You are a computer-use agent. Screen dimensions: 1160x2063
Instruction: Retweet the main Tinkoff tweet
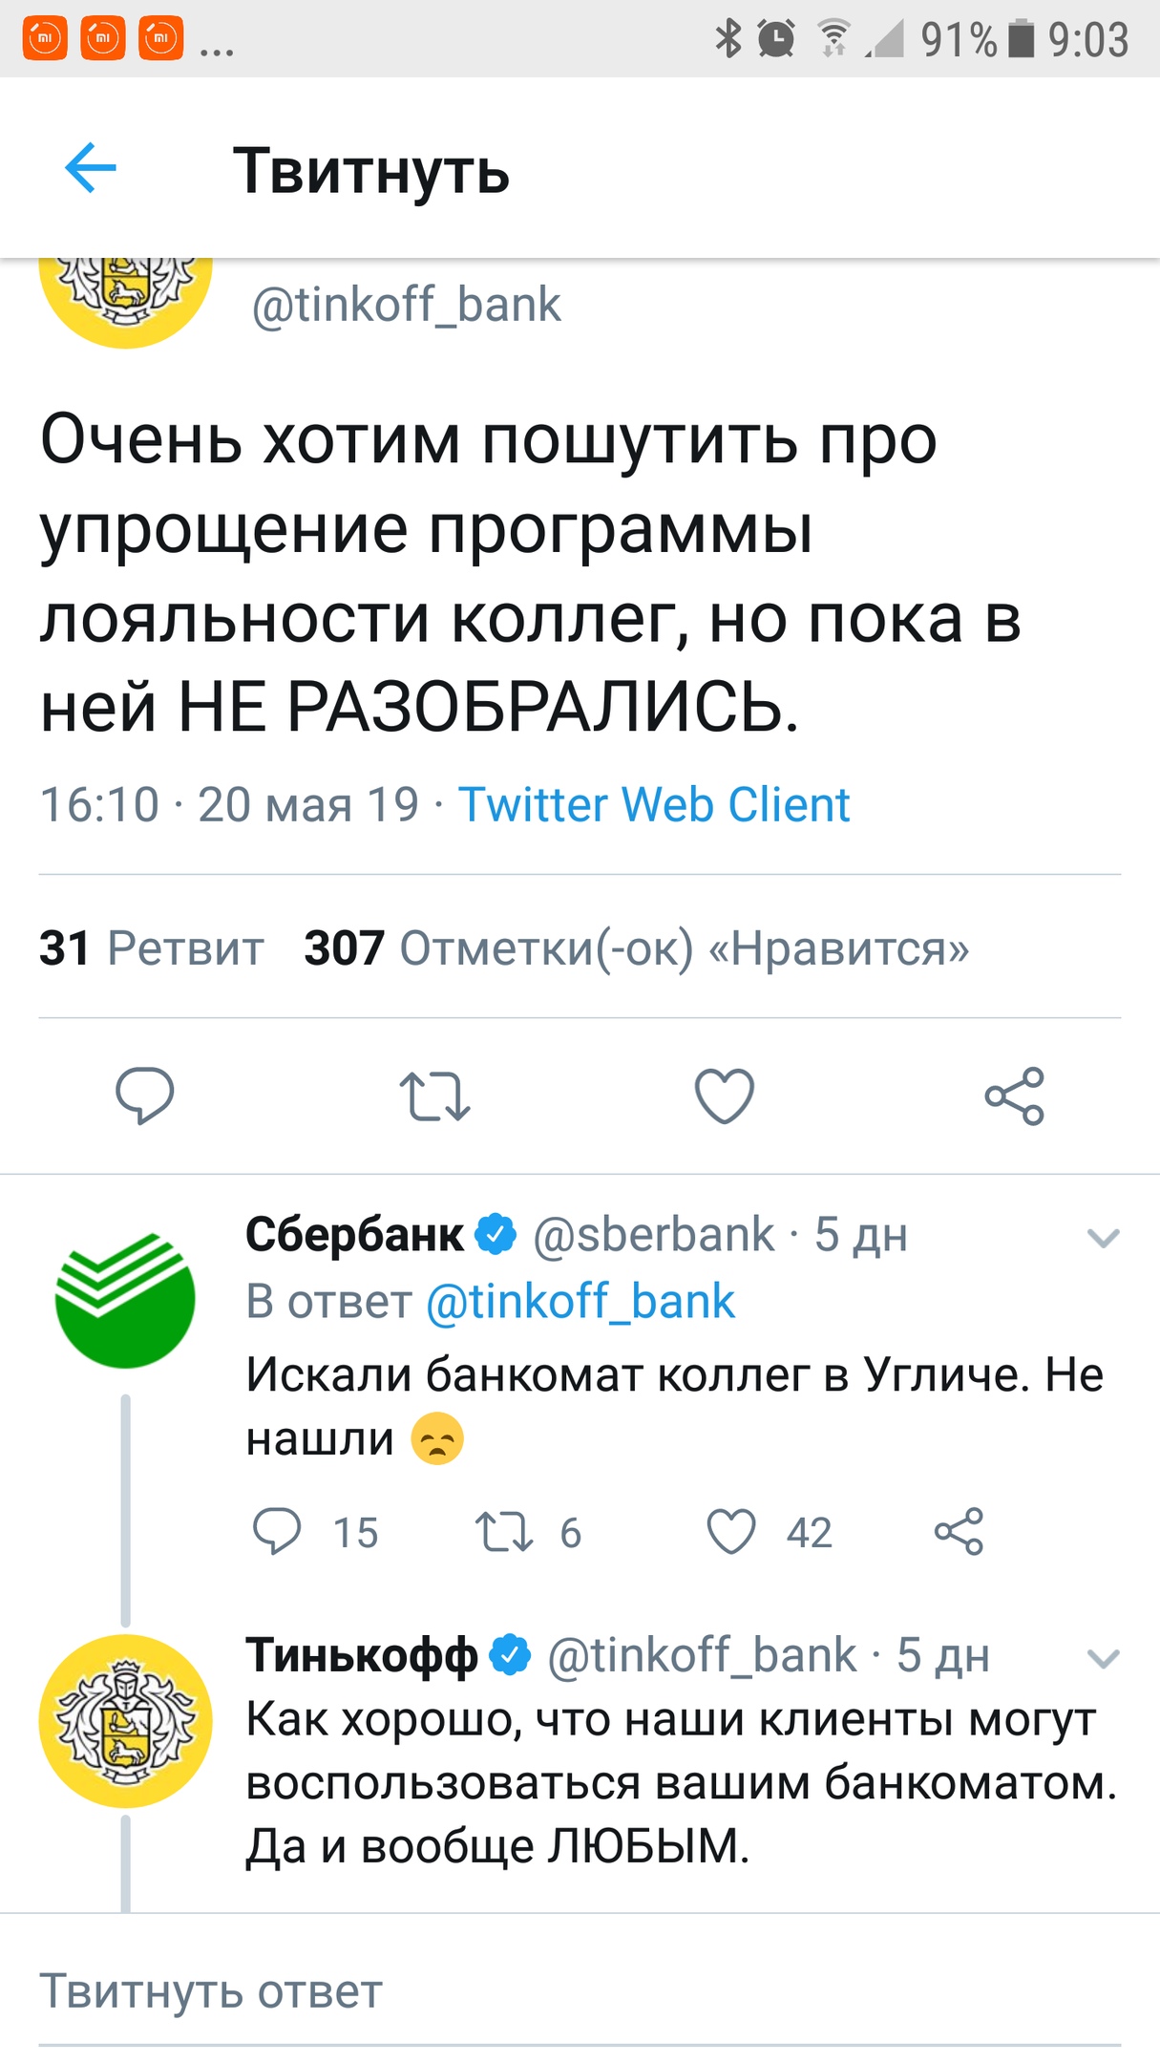[x=435, y=1095]
